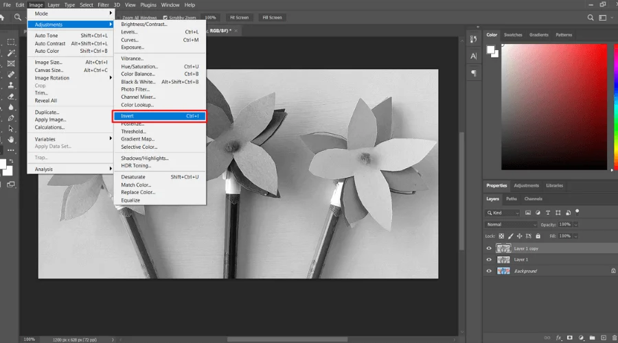Screen dimensions: 618x343
Task: Add a layer mask icon
Action: (x=569, y=338)
